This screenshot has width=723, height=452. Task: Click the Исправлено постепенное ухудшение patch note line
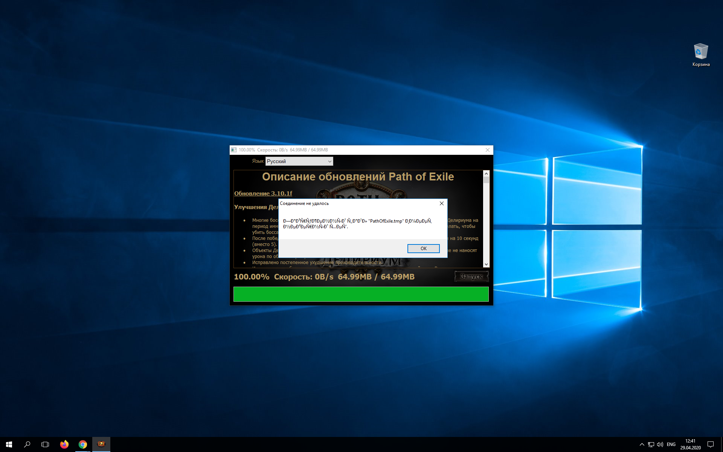[317, 263]
